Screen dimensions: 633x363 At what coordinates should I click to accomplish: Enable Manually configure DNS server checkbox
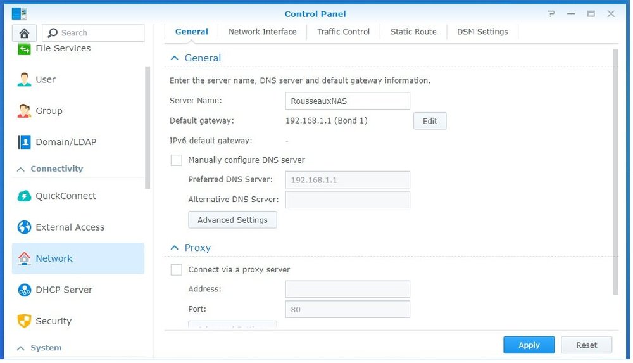tap(177, 160)
